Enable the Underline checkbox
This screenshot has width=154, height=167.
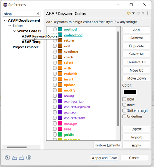[124, 116]
